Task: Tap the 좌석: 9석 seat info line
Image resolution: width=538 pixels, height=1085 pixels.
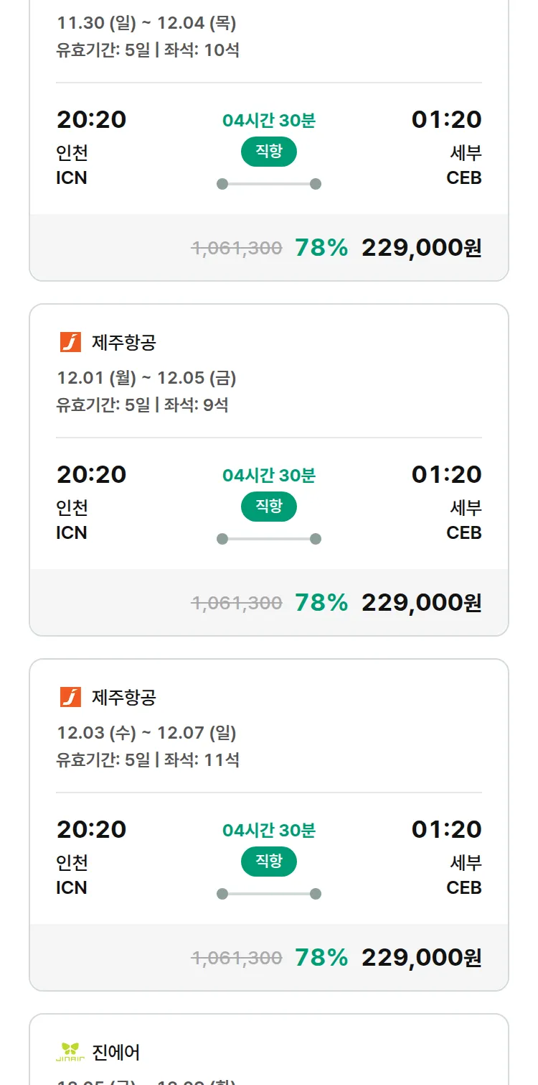Action: [x=197, y=405]
